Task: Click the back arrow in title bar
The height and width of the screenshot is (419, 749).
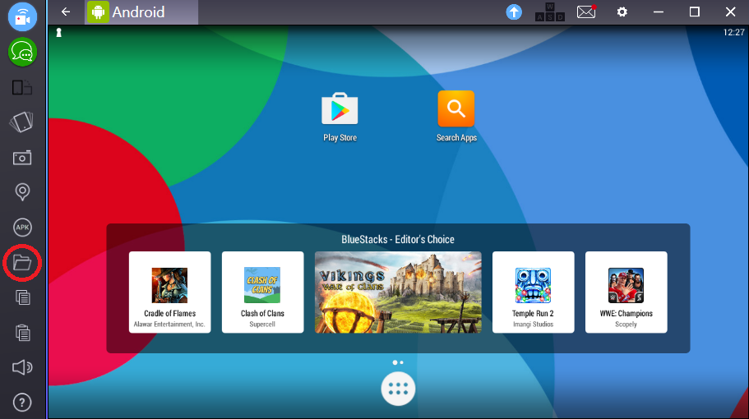Action: click(66, 12)
